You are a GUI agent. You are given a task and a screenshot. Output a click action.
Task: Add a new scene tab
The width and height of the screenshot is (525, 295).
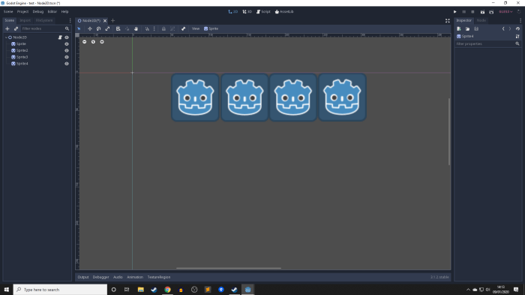pyautogui.click(x=112, y=20)
